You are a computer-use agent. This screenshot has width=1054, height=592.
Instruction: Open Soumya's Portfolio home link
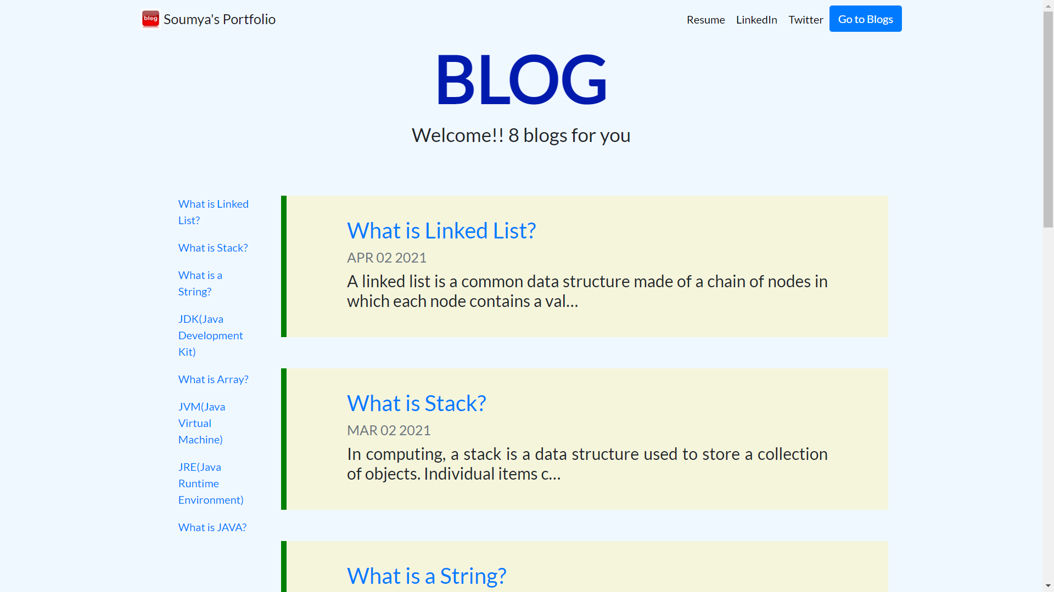pyautogui.click(x=219, y=19)
